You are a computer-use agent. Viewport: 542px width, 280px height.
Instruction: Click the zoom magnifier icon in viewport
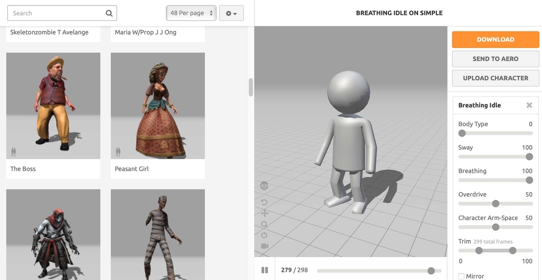265,224
